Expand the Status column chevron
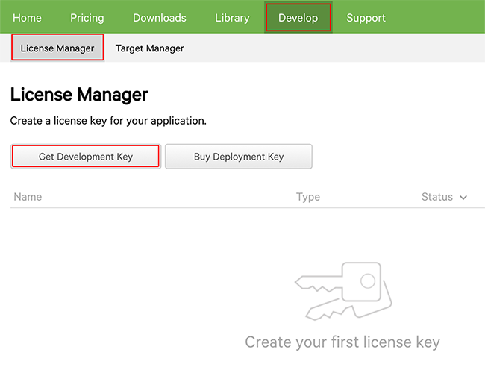485x376 pixels. pos(463,198)
